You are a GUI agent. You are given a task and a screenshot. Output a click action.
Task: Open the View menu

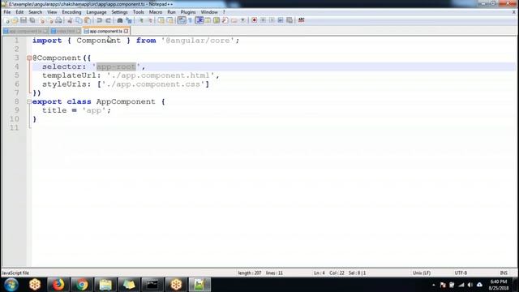(52, 12)
